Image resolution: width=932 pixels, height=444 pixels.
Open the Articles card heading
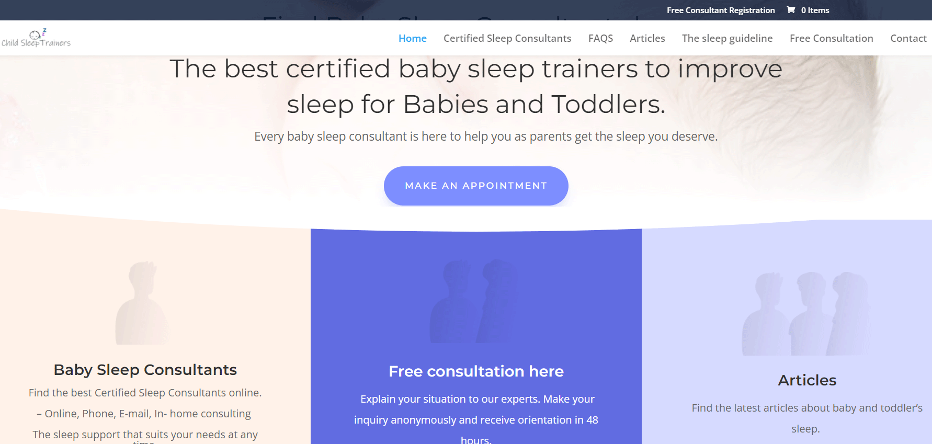tap(806, 380)
